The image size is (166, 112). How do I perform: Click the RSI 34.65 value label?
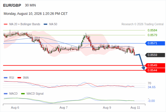tap(152, 87)
